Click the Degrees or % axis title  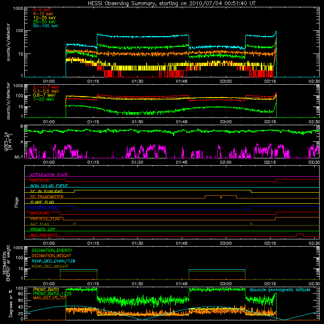click(x=11, y=303)
